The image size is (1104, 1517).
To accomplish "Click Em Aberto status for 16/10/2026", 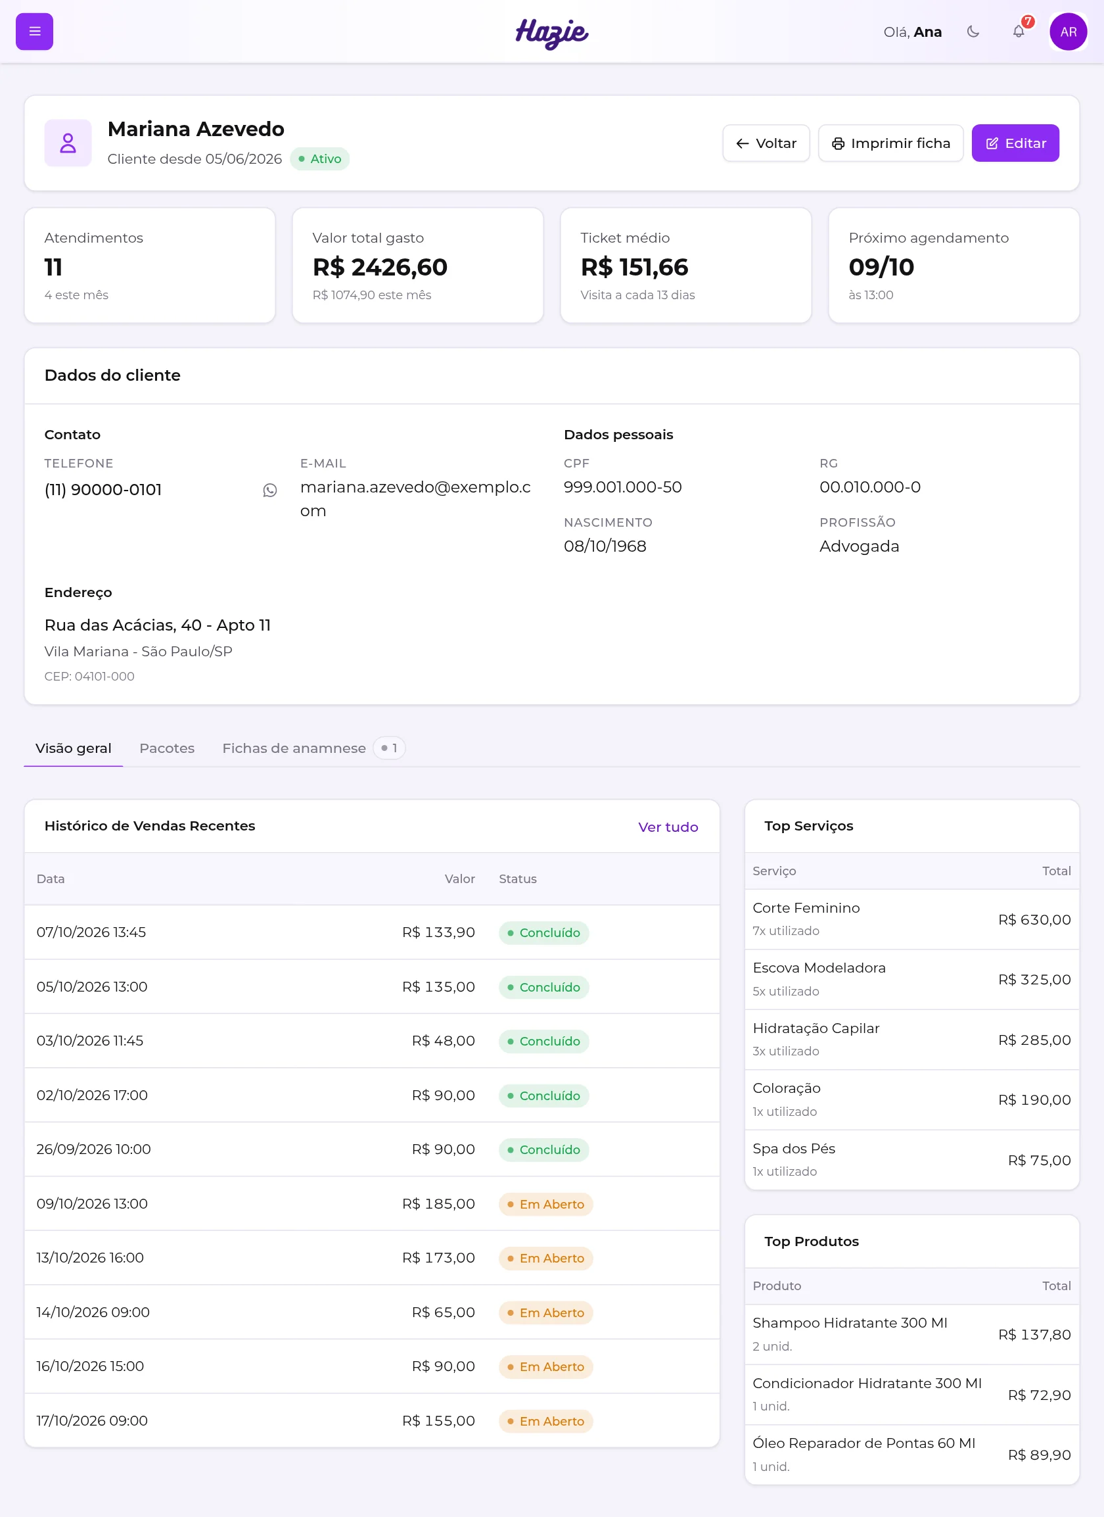I will (546, 1367).
